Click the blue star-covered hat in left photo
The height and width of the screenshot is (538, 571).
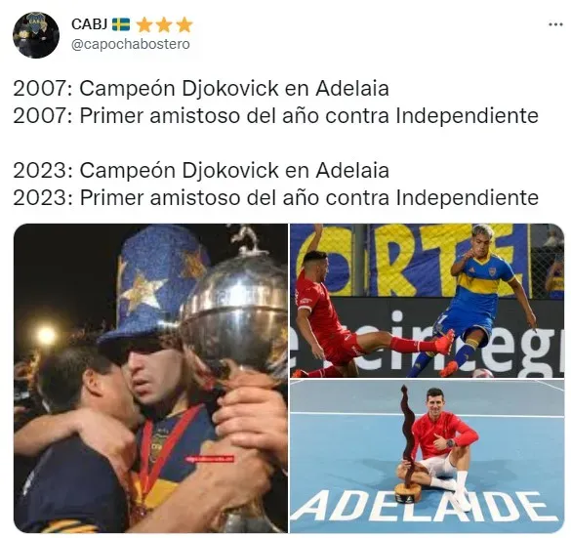tap(153, 284)
